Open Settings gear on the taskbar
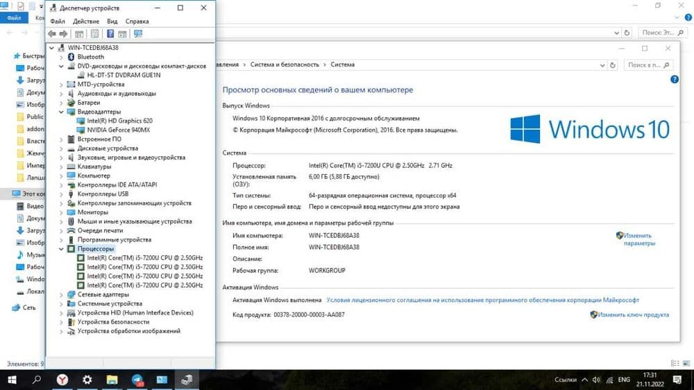 coord(87,380)
